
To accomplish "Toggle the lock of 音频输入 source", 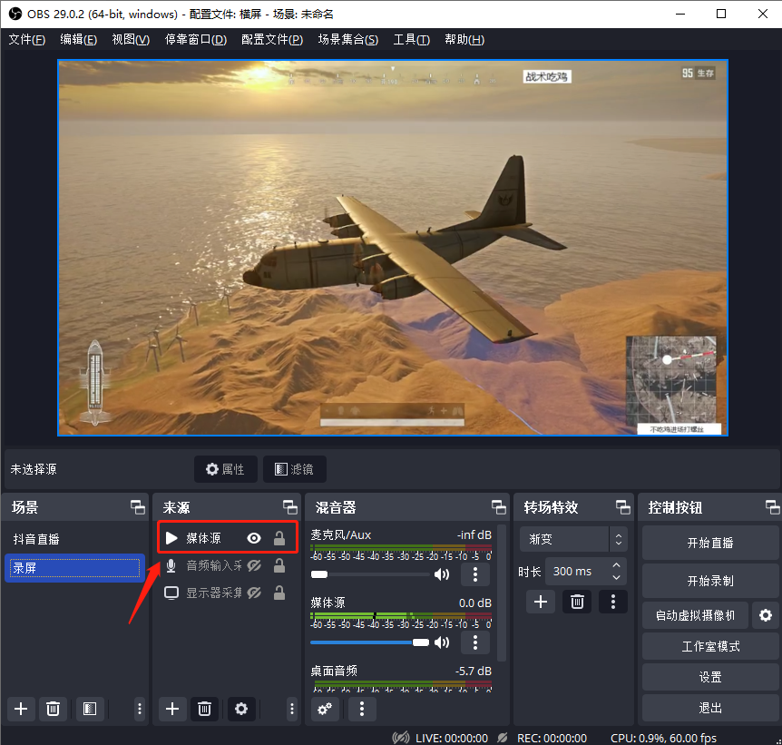I will 279,565.
